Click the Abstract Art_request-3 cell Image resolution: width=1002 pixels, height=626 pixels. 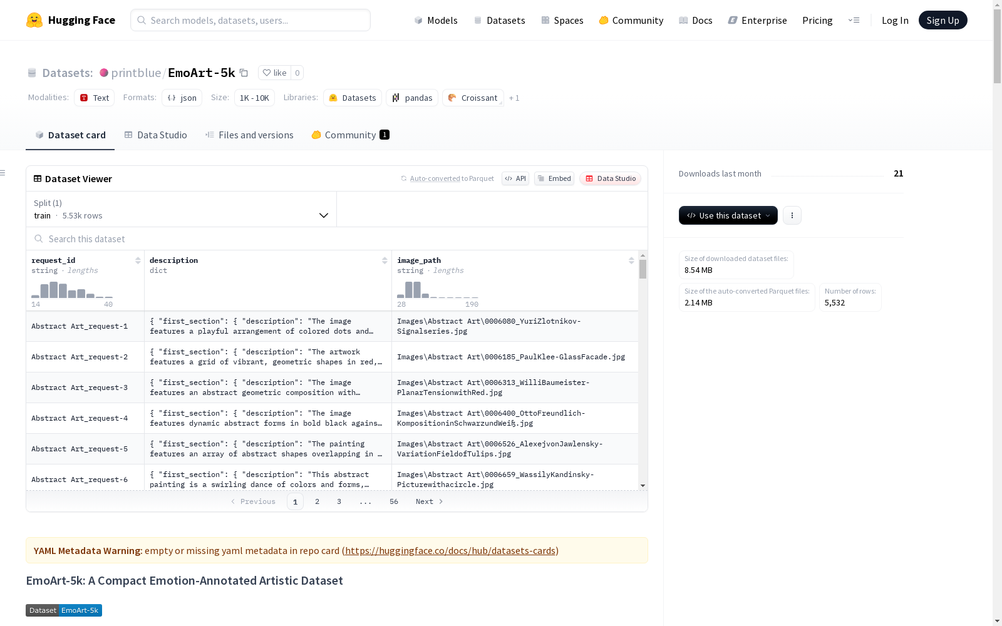pos(85,387)
